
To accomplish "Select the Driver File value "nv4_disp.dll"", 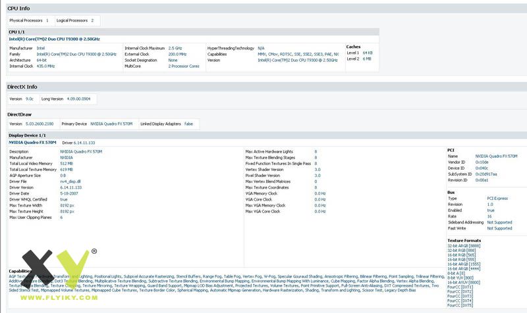I will [70, 182].
